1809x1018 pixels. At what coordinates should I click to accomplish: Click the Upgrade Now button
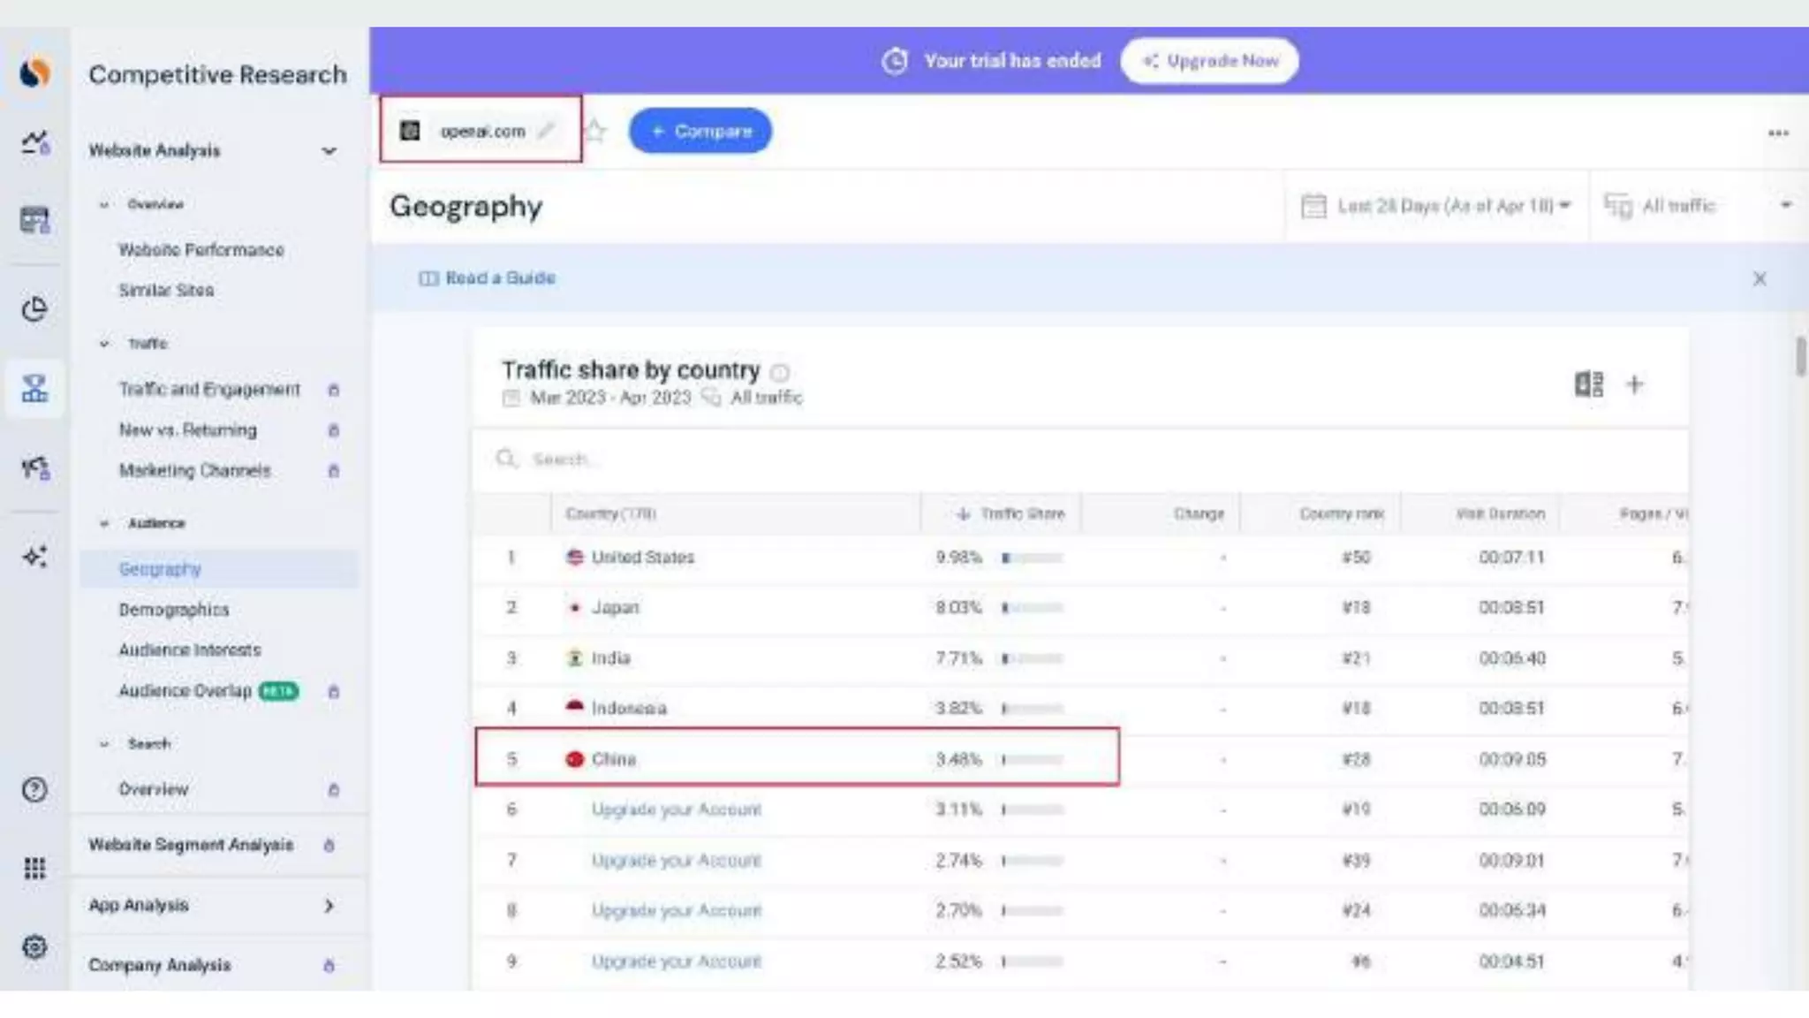(1209, 61)
